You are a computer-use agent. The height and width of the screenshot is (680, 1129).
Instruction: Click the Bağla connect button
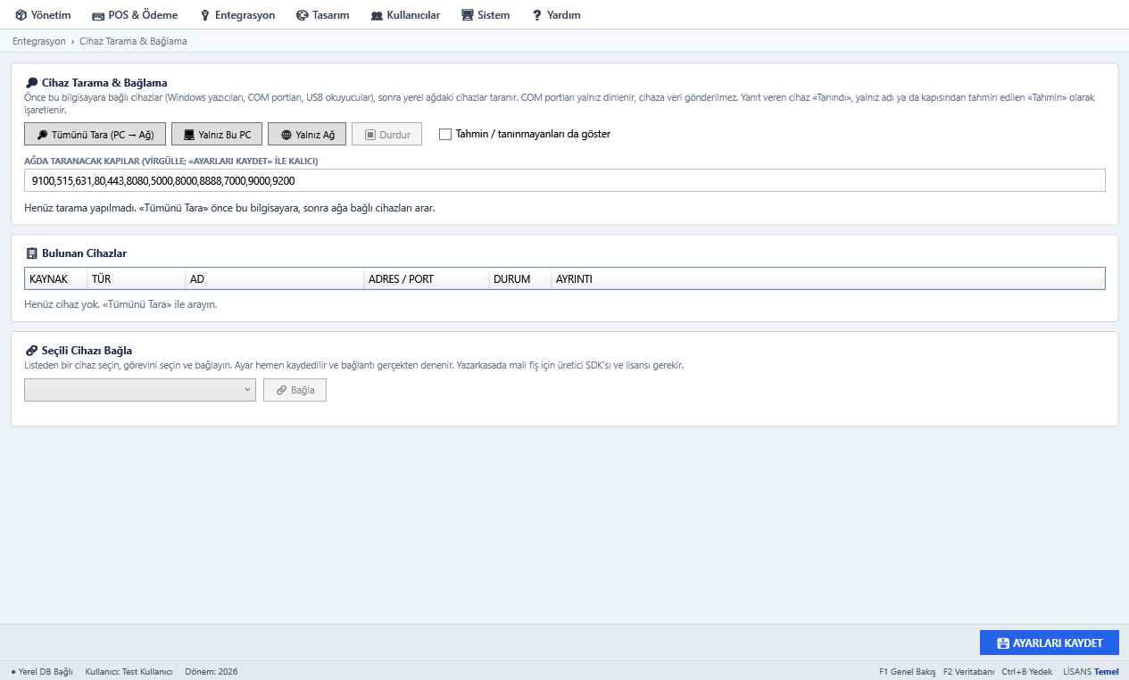click(x=295, y=390)
